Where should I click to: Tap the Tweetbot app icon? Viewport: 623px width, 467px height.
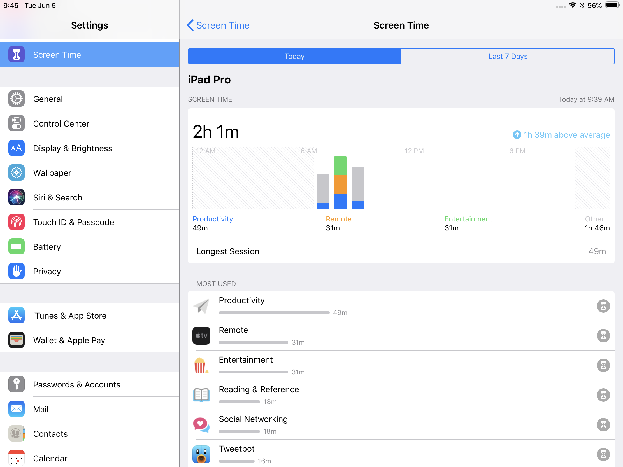[x=201, y=454]
